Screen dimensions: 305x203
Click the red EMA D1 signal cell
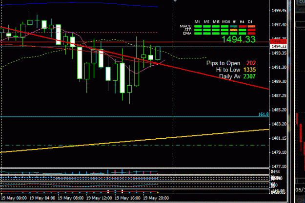pos(251,34)
